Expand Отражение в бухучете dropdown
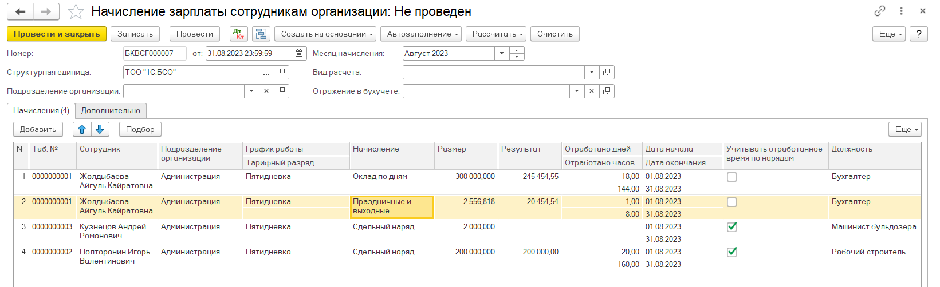940x287 pixels. [577, 91]
